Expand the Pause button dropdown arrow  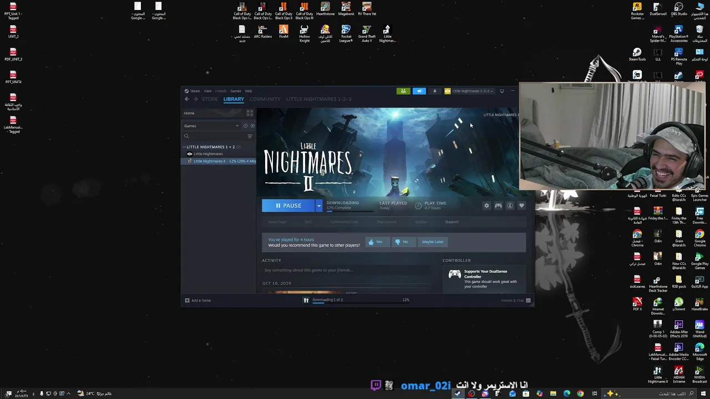pyautogui.click(x=318, y=206)
